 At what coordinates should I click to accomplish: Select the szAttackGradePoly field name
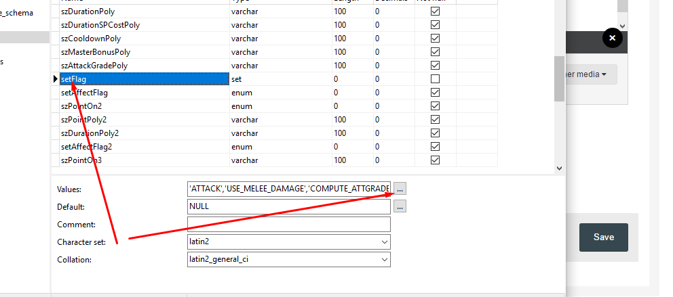pyautogui.click(x=94, y=66)
